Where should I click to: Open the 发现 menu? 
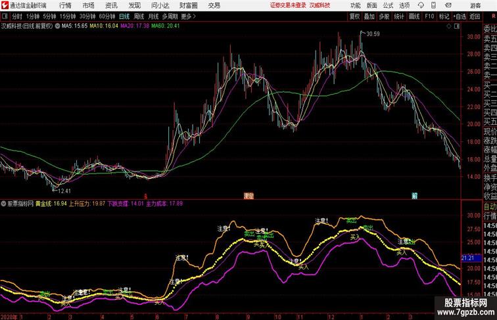tap(134, 5)
